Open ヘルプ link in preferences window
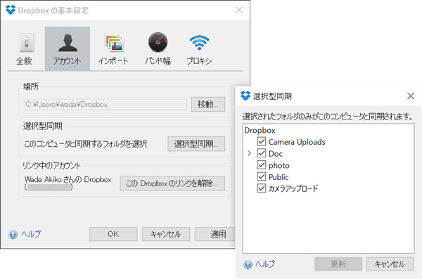The image size is (422, 279). 31,234
